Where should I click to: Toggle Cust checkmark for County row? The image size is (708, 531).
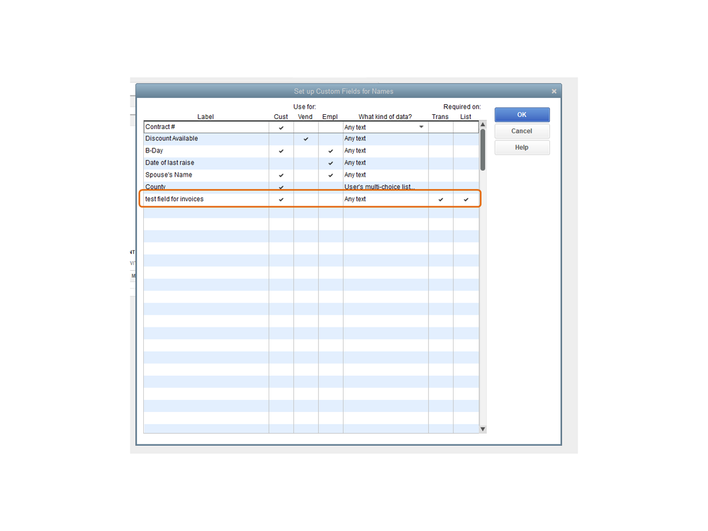(x=281, y=187)
